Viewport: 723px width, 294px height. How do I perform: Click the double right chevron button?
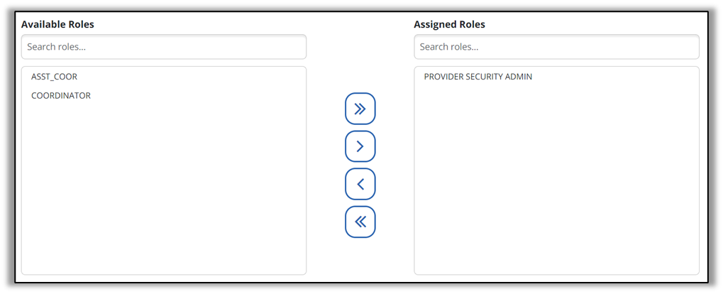pyautogui.click(x=360, y=109)
